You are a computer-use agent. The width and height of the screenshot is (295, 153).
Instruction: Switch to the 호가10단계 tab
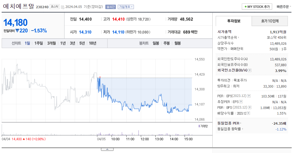(x=270, y=21)
